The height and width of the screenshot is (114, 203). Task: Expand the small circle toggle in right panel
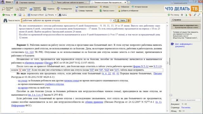coord(171,95)
